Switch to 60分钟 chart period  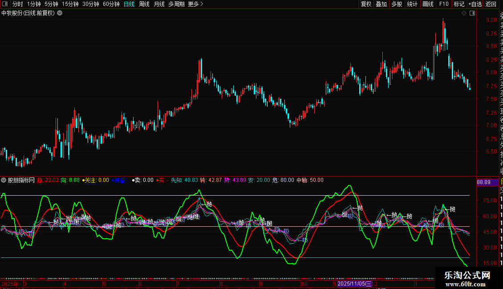(111, 4)
